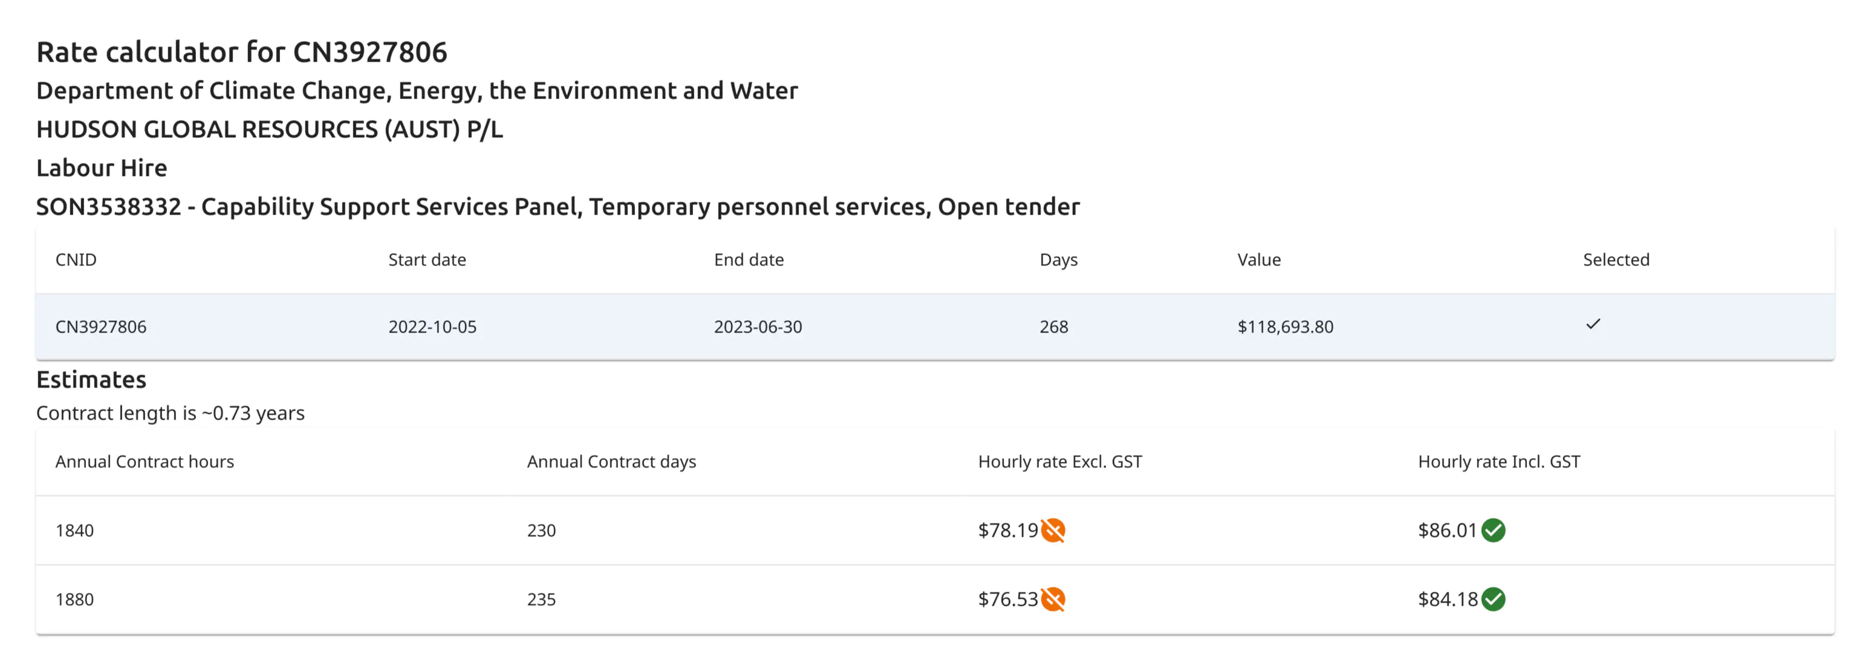The image size is (1865, 671).
Task: Click the Annual Contract hours header
Action: 145,462
